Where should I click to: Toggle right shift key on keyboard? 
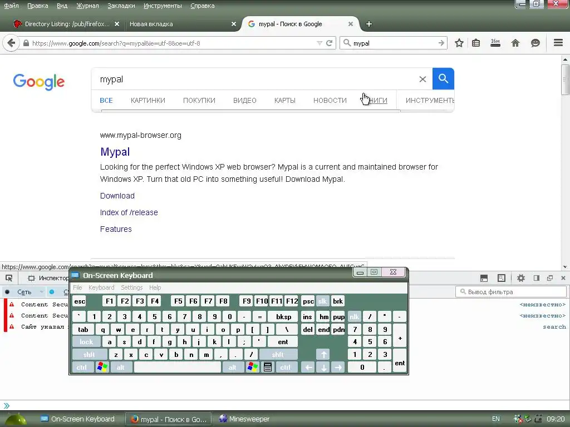point(278,354)
